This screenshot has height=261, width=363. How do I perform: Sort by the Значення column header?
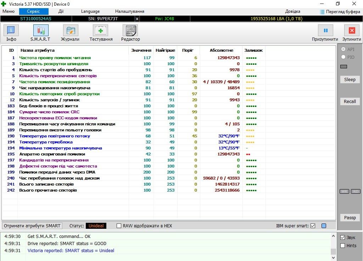141,50
